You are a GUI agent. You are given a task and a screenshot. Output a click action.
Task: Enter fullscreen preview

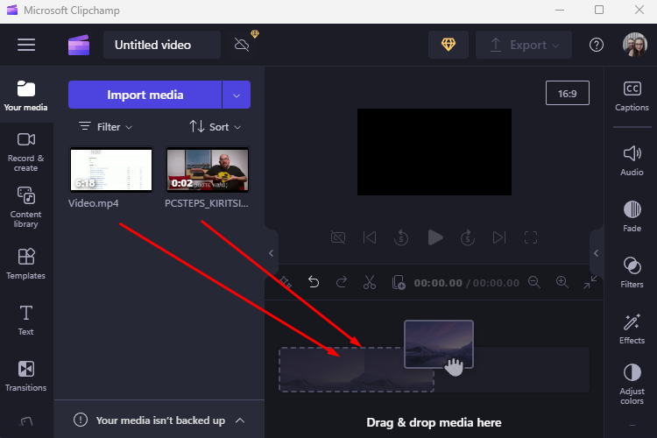coord(531,237)
